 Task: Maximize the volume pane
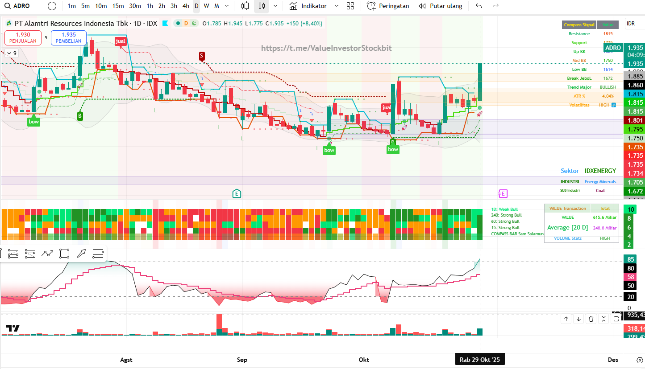pyautogui.click(x=616, y=319)
